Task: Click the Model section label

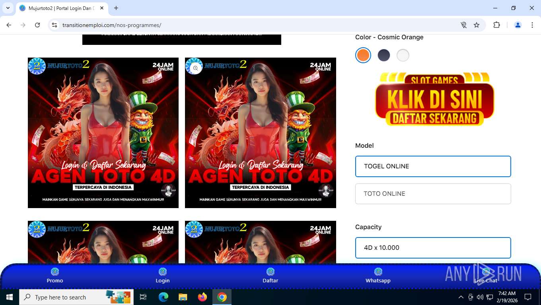Action: coord(364,146)
